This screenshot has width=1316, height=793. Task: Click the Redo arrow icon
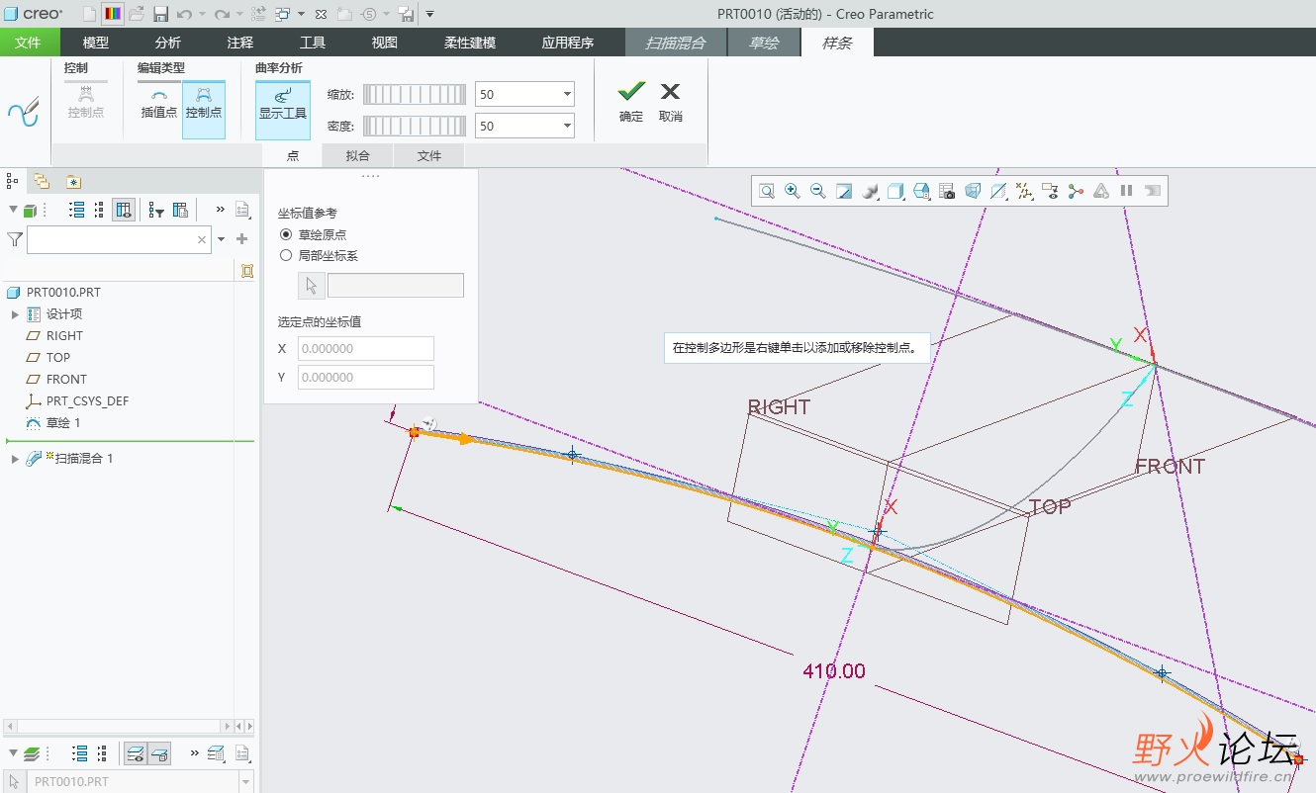222,14
